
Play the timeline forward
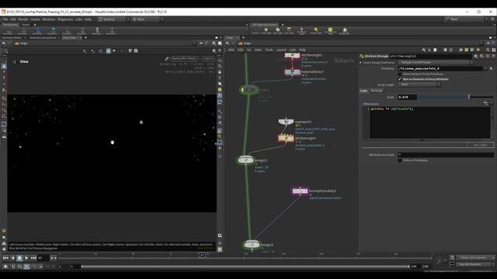[26, 258]
